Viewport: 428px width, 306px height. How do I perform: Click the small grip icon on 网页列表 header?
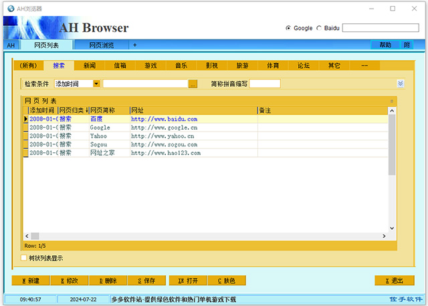pyautogui.click(x=392, y=101)
